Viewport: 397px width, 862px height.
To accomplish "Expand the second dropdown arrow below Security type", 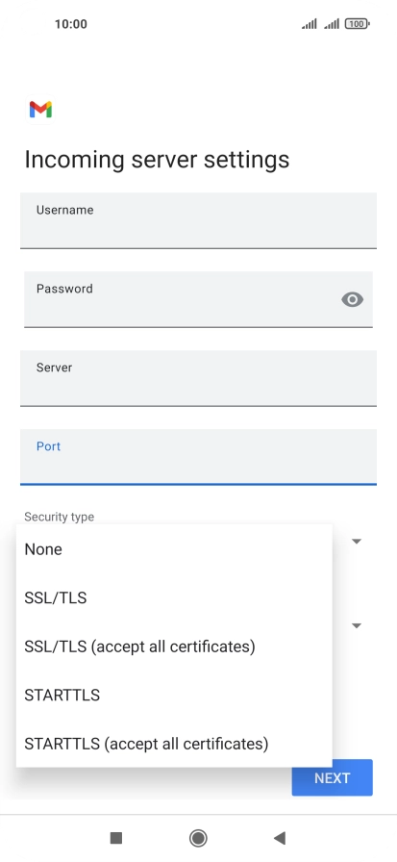I will click(x=357, y=625).
